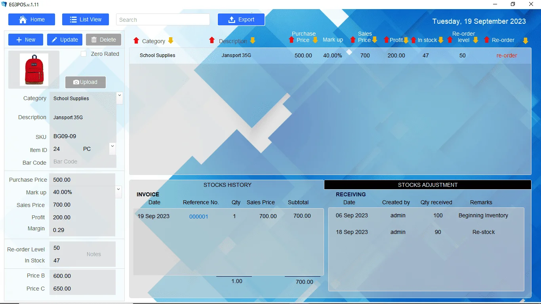Image resolution: width=541 pixels, height=304 pixels.
Task: Click the Update button
Action: [x=65, y=40]
